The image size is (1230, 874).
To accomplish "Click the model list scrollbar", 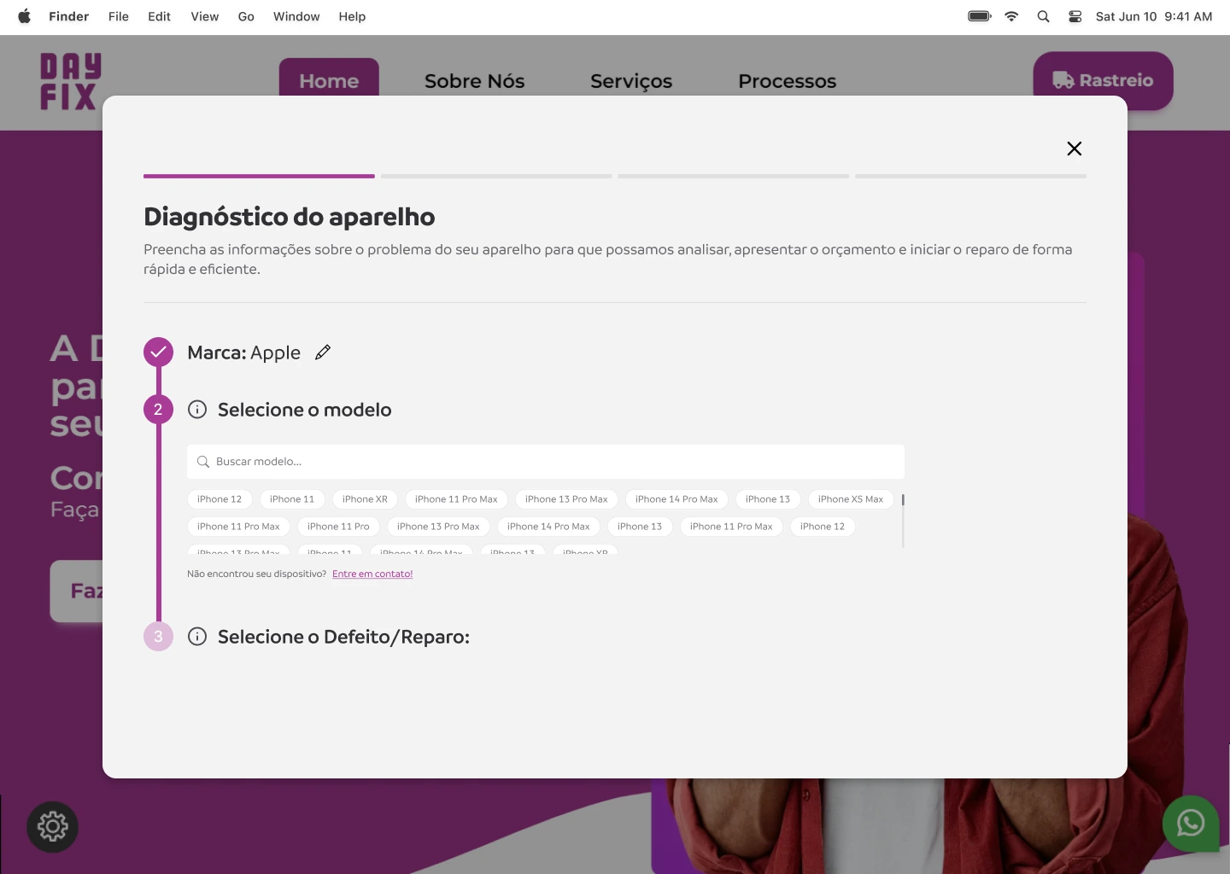I will point(903,520).
